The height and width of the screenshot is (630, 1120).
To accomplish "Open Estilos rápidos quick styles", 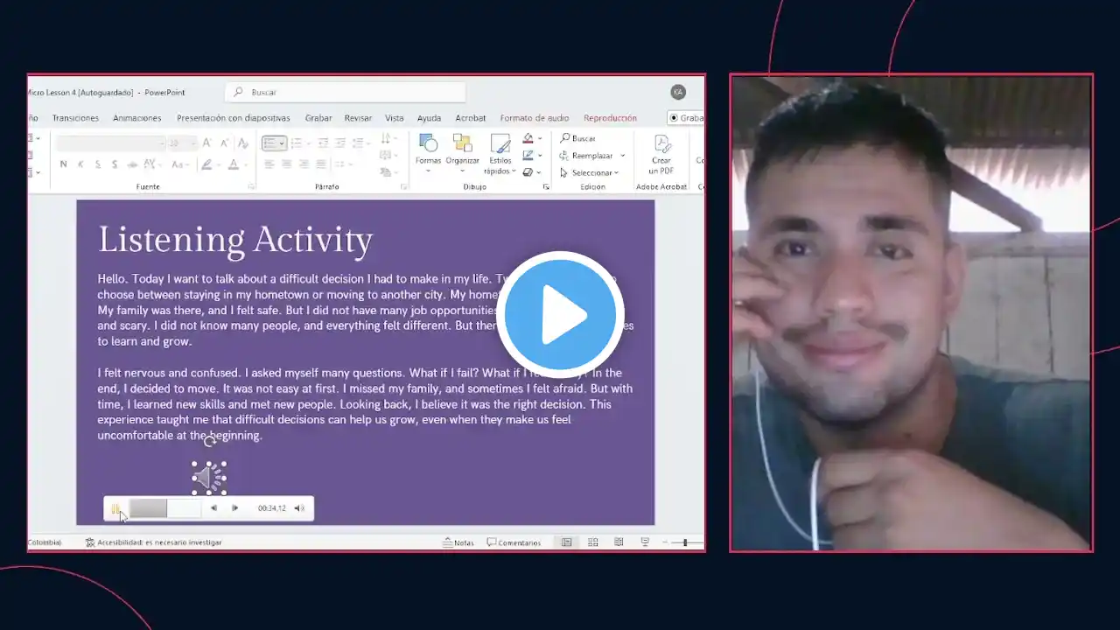I will (500, 154).
